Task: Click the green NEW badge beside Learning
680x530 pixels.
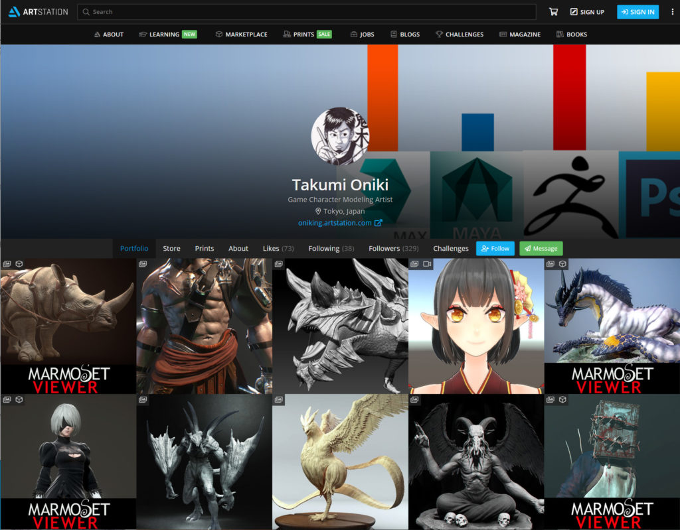Action: [189, 34]
